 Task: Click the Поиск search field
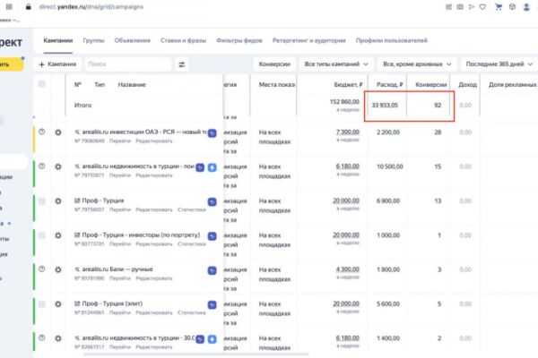(x=128, y=64)
